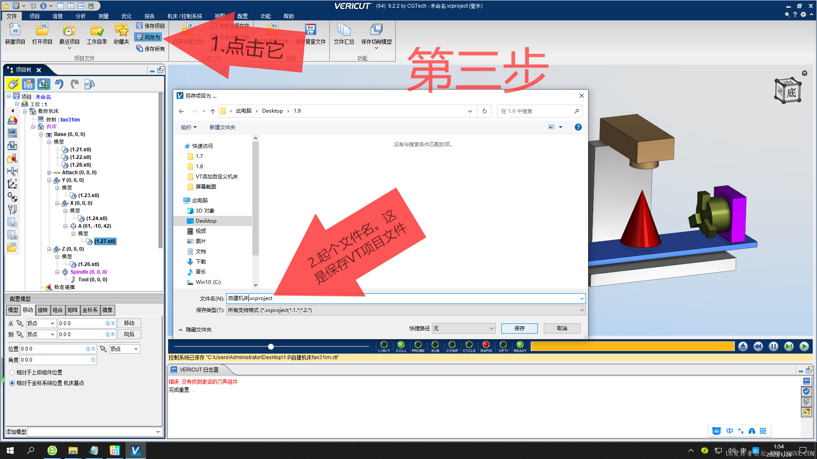Click the redo arrow in project tree toolbar
This screenshot has width=817, height=459.
pyautogui.click(x=74, y=84)
